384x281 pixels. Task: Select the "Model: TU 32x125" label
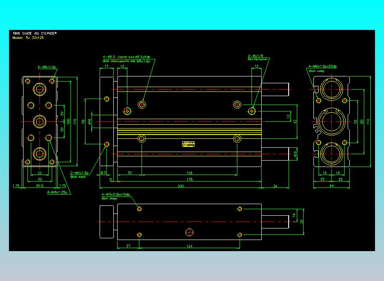(28, 38)
